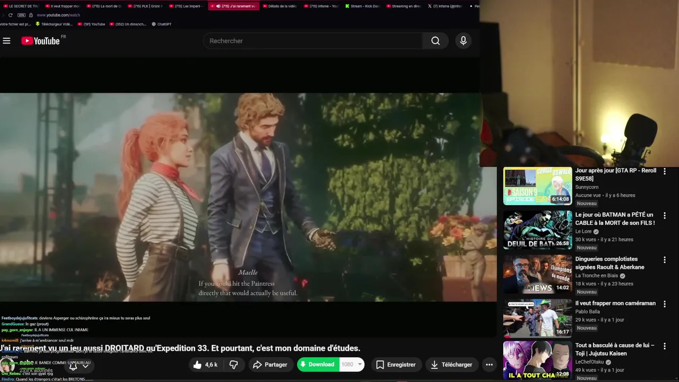This screenshot has width=679, height=382.
Task: Open the YouTube hamburger guide menu
Action: (x=6, y=41)
